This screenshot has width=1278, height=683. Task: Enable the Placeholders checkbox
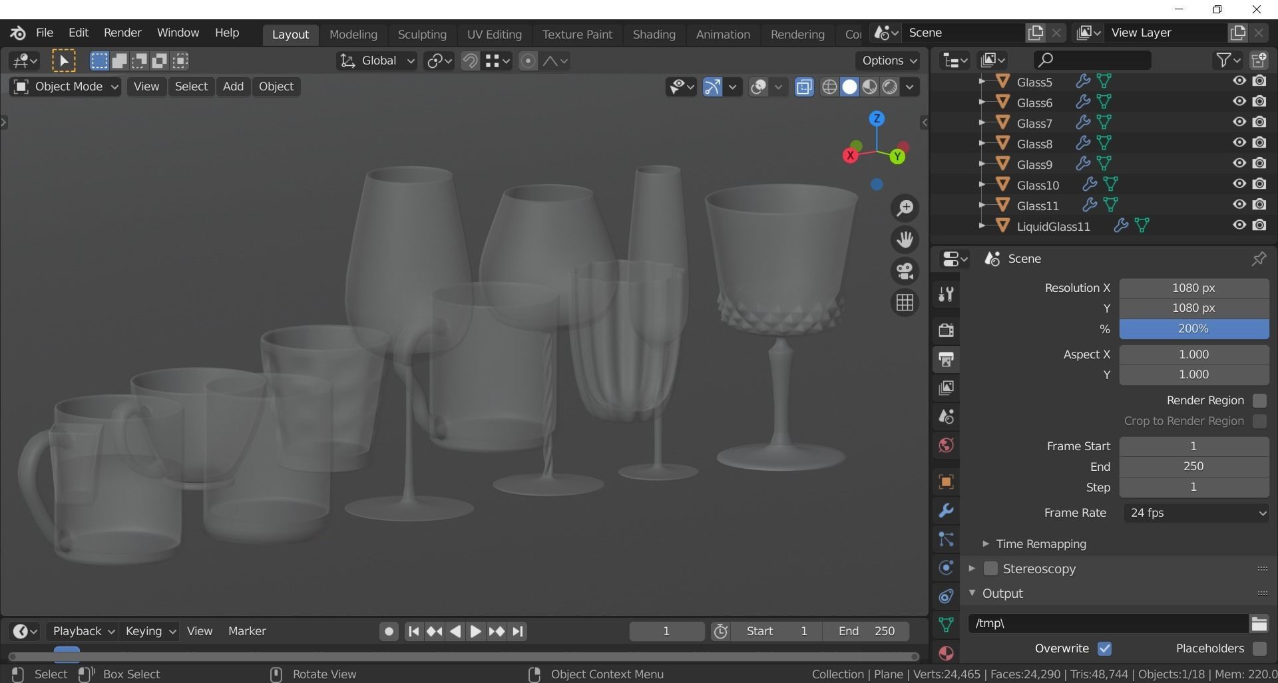point(1259,648)
